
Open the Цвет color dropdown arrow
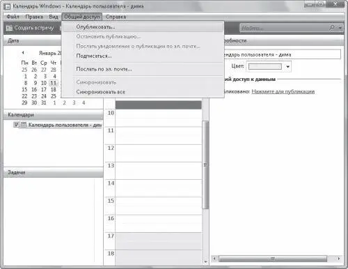coord(287,67)
